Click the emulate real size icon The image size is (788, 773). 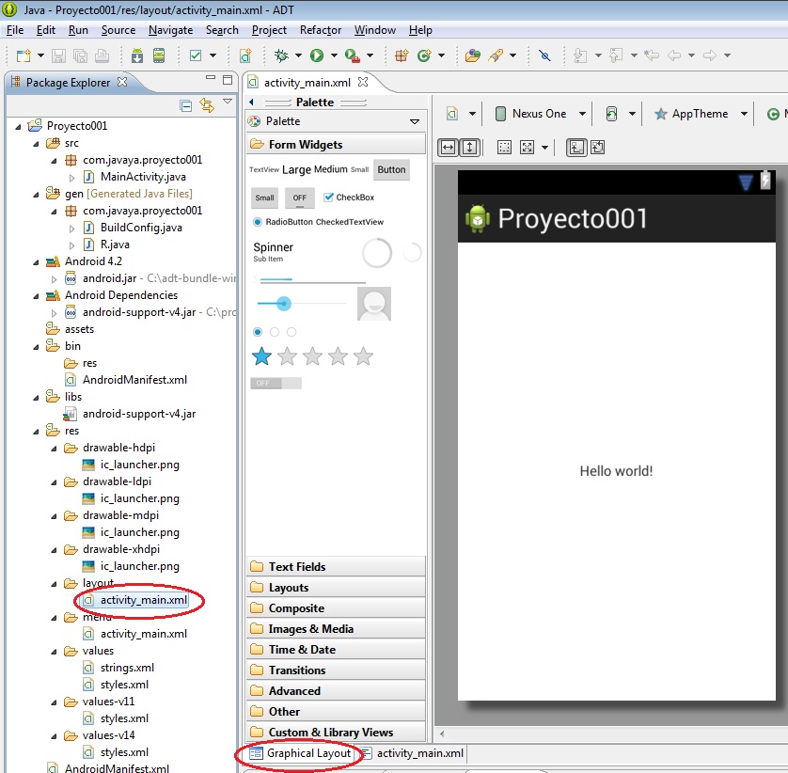click(504, 148)
